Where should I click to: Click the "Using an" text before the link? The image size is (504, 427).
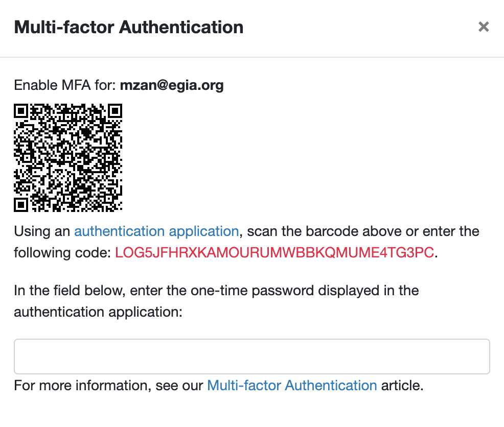[x=42, y=231]
